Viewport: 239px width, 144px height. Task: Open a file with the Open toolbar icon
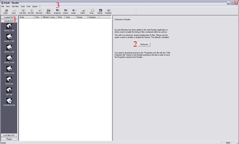pos(6,11)
